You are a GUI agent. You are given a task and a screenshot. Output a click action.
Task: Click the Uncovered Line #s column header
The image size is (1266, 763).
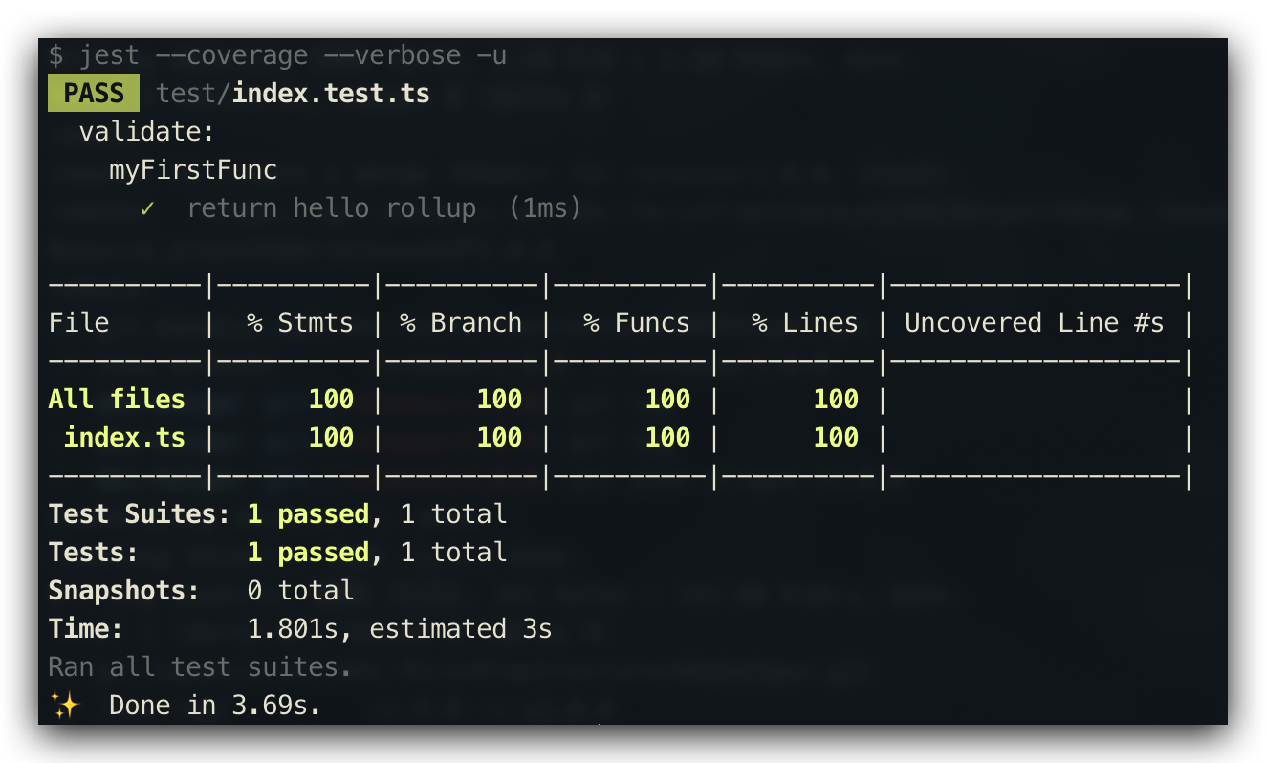coord(1035,323)
